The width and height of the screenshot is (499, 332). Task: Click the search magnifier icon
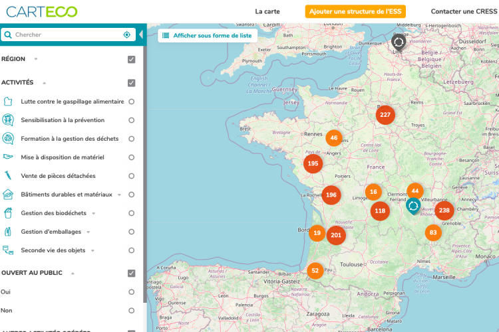[8, 35]
